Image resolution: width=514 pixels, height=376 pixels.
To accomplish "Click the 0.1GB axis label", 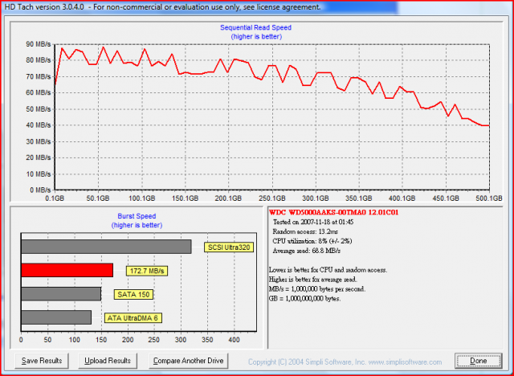I will pyautogui.click(x=54, y=198).
